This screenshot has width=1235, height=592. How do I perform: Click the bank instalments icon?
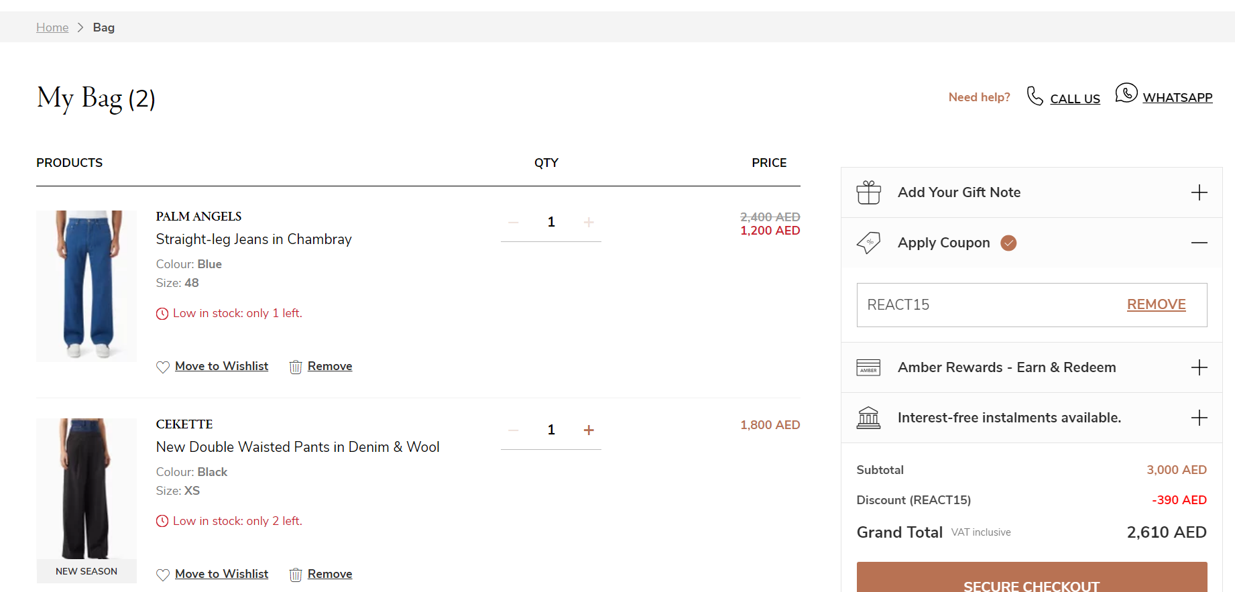[x=869, y=418]
